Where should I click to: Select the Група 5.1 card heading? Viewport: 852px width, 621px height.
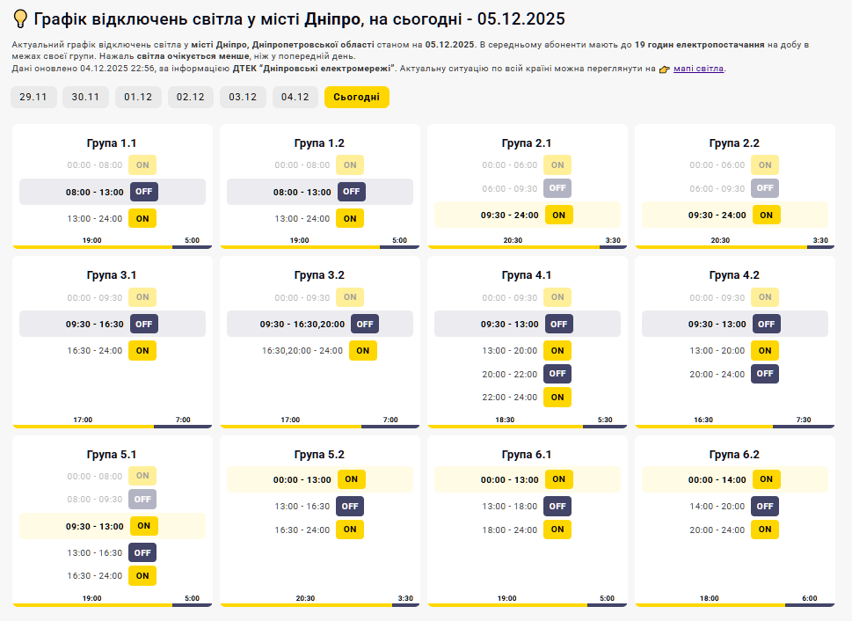point(112,455)
